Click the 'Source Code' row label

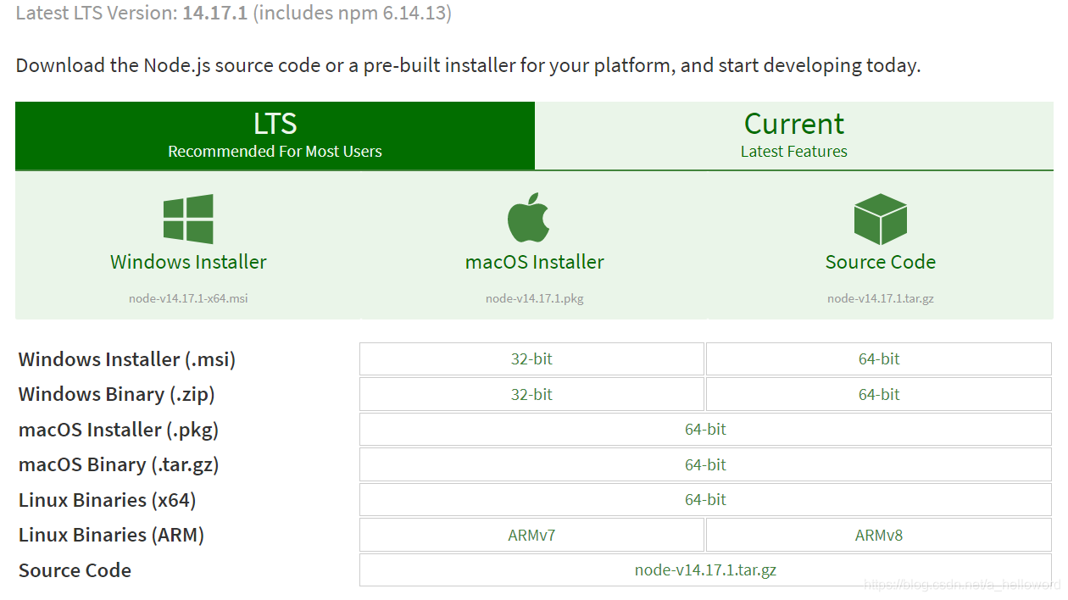point(75,570)
